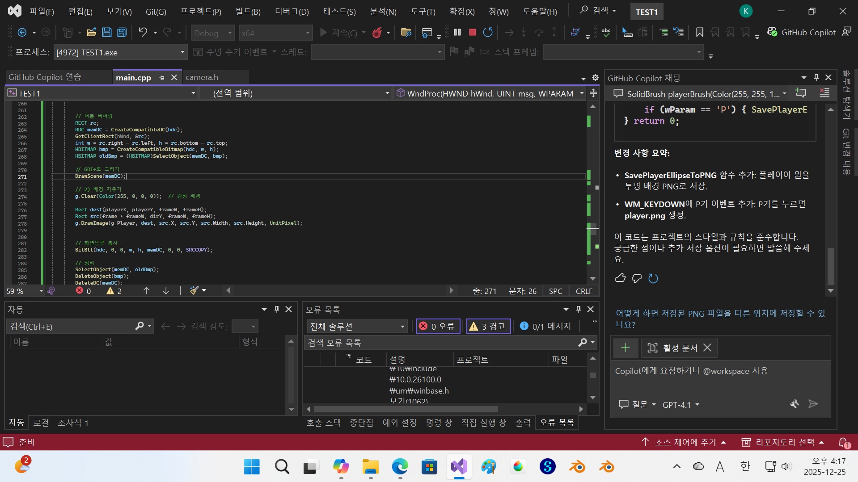Toggle the 0/1 메시지 messages filter
The height and width of the screenshot is (482, 858).
pyautogui.click(x=545, y=327)
